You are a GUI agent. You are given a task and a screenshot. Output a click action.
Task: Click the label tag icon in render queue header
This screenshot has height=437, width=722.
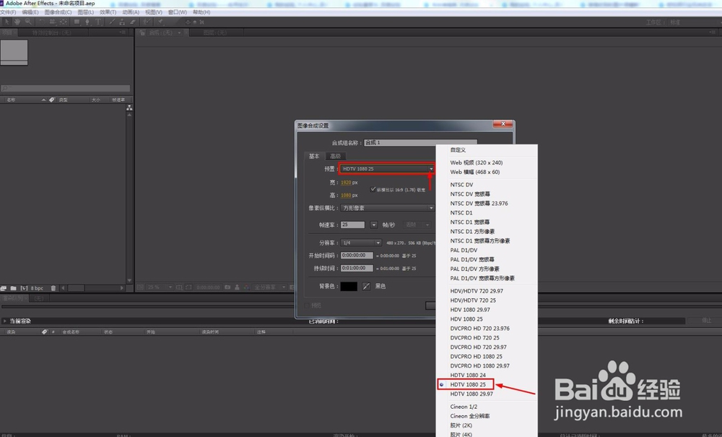(x=45, y=332)
